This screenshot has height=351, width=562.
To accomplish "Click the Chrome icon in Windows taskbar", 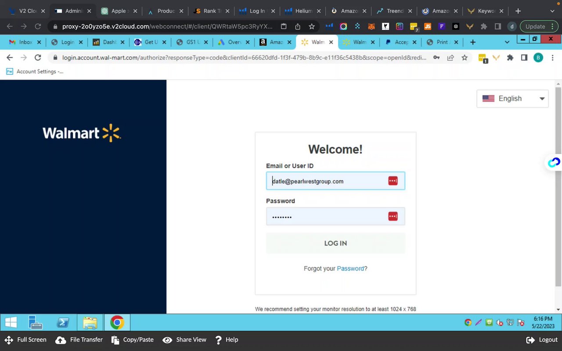I will pyautogui.click(x=117, y=322).
